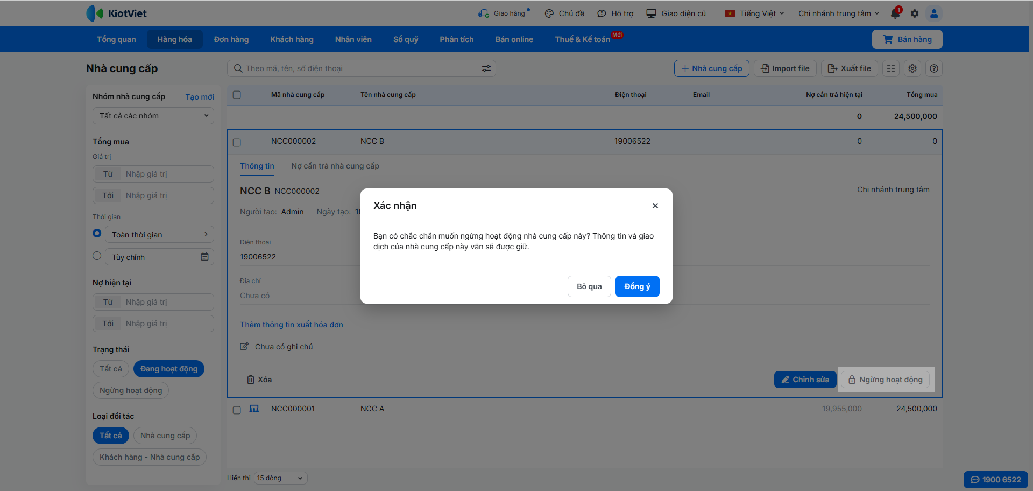This screenshot has height=491, width=1033.
Task: Open the Nhân viên menu
Action: coord(353,39)
